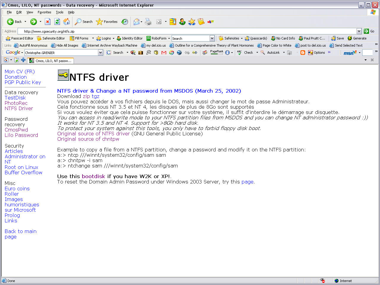380x285 pixels.
Task: Open the bootdisk link
Action: tap(94, 176)
